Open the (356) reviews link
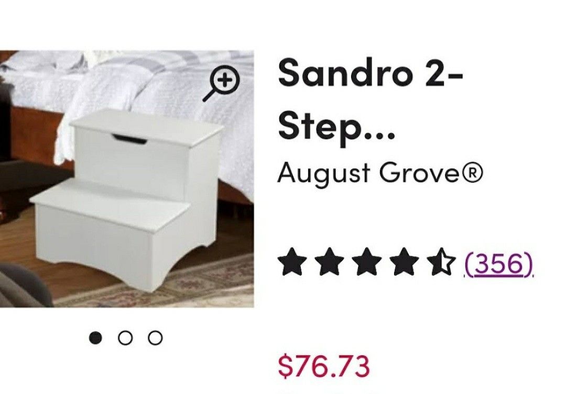566x394 pixels. click(x=498, y=263)
